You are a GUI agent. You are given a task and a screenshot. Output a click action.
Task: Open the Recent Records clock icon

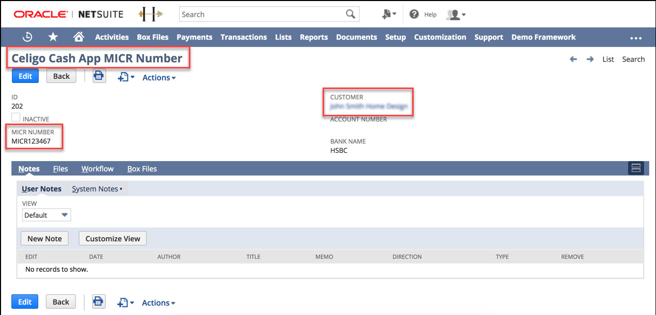pos(28,37)
